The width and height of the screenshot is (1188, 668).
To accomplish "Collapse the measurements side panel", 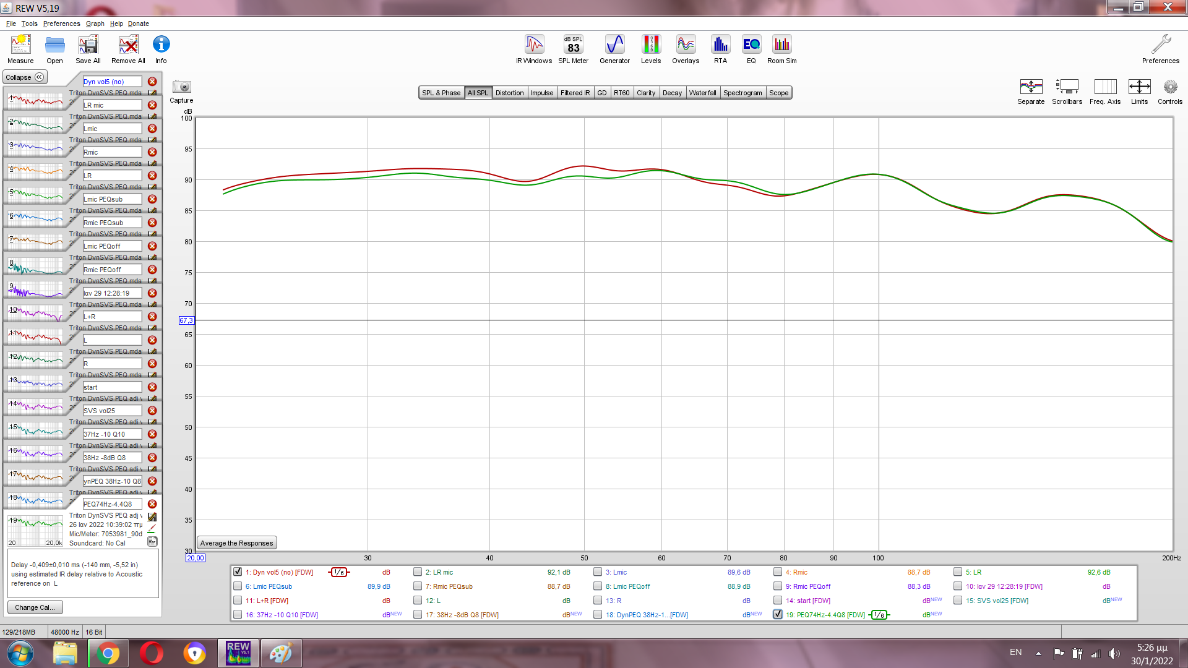I will tap(25, 77).
